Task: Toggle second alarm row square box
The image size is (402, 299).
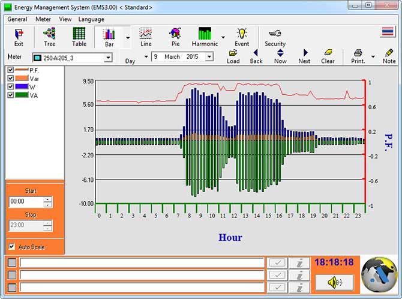Action: [x=12, y=275]
